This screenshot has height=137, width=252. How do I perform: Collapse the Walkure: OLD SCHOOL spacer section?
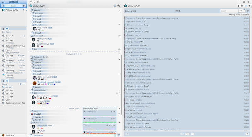coord(119,54)
